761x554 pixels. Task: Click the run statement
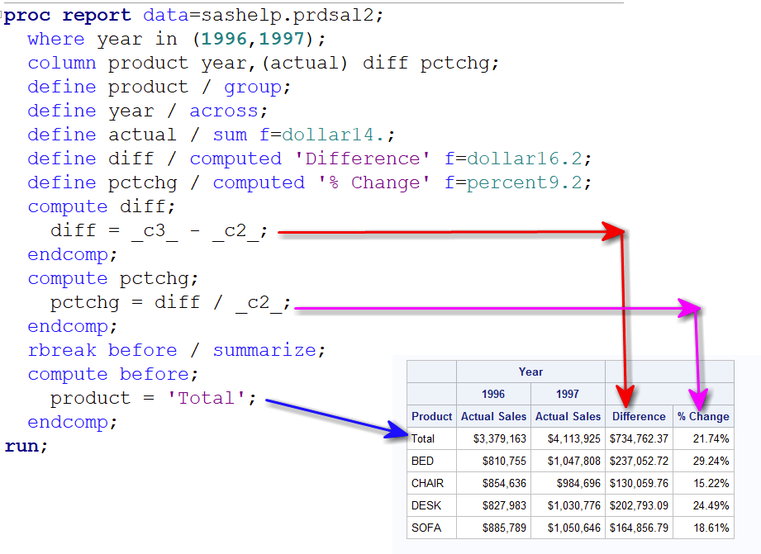[25, 445]
